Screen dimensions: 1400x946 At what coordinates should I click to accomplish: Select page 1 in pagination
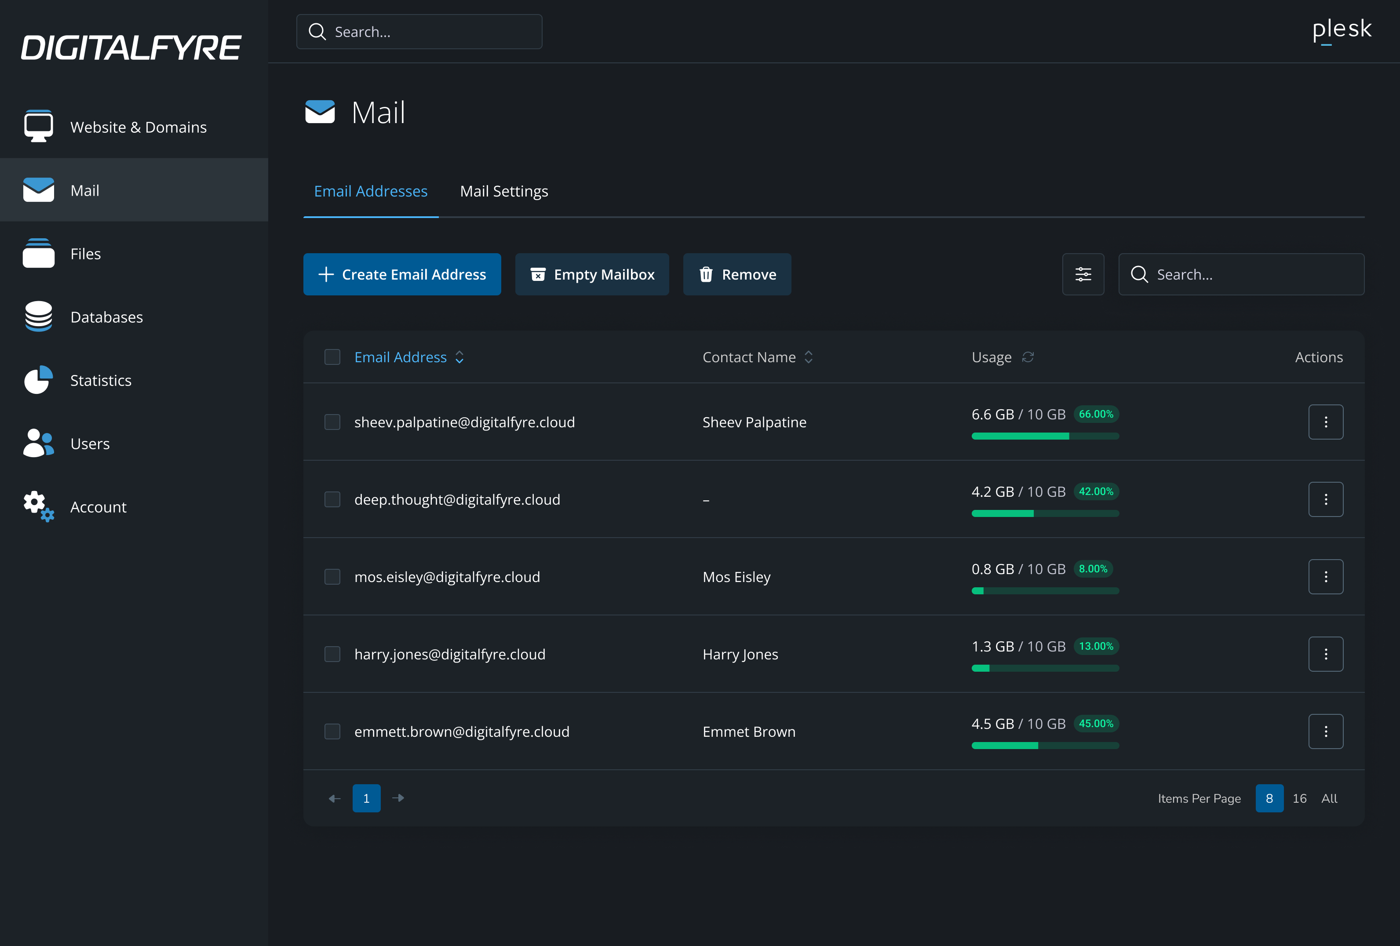pyautogui.click(x=366, y=798)
